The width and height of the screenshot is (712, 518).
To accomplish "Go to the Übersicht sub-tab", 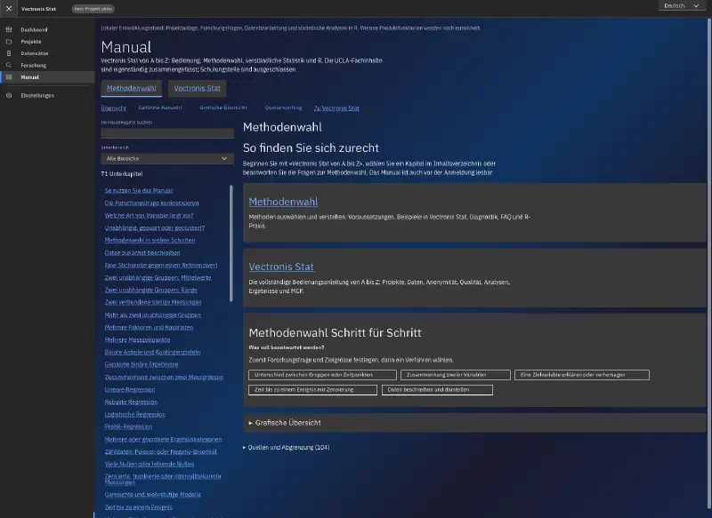I will pyautogui.click(x=114, y=108).
